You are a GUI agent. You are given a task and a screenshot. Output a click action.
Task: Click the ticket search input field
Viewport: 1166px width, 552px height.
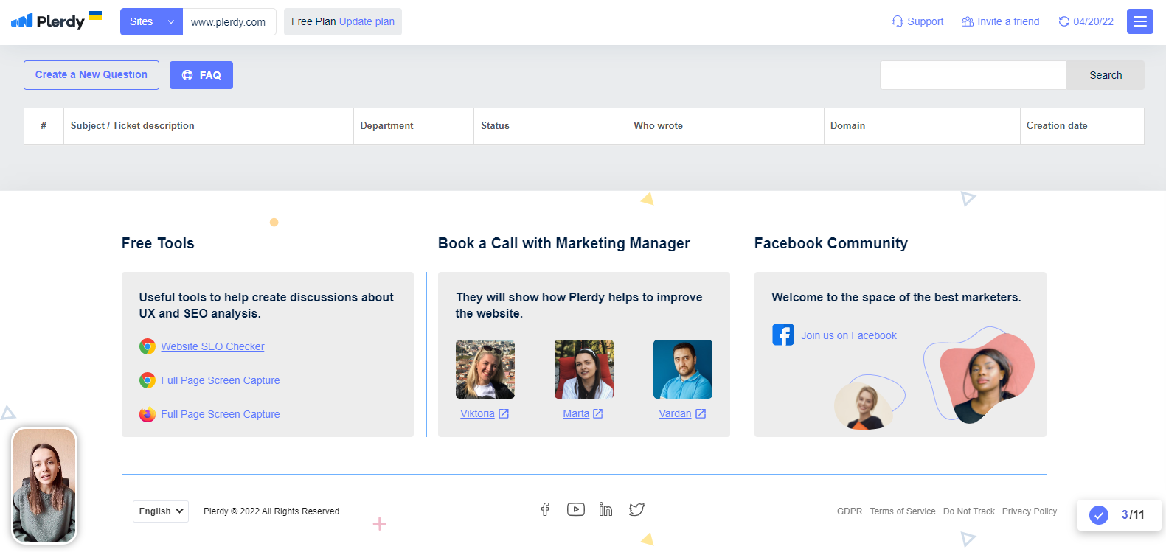pyautogui.click(x=973, y=75)
